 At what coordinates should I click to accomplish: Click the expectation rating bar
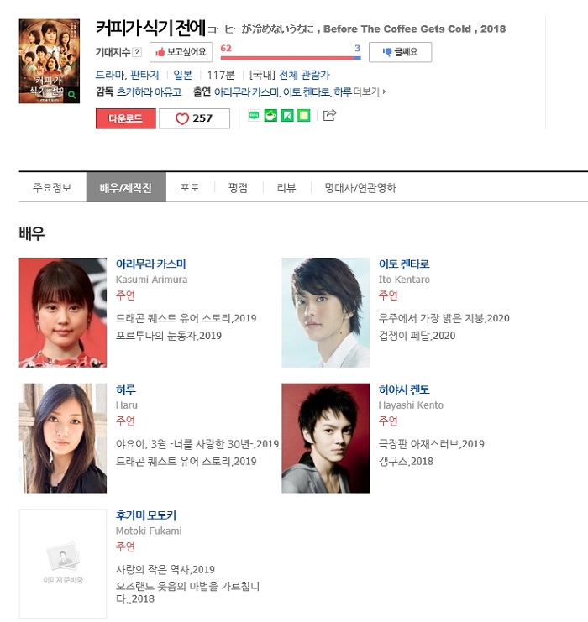coord(291,58)
